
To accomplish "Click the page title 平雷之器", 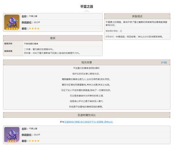I will click(x=87, y=7).
